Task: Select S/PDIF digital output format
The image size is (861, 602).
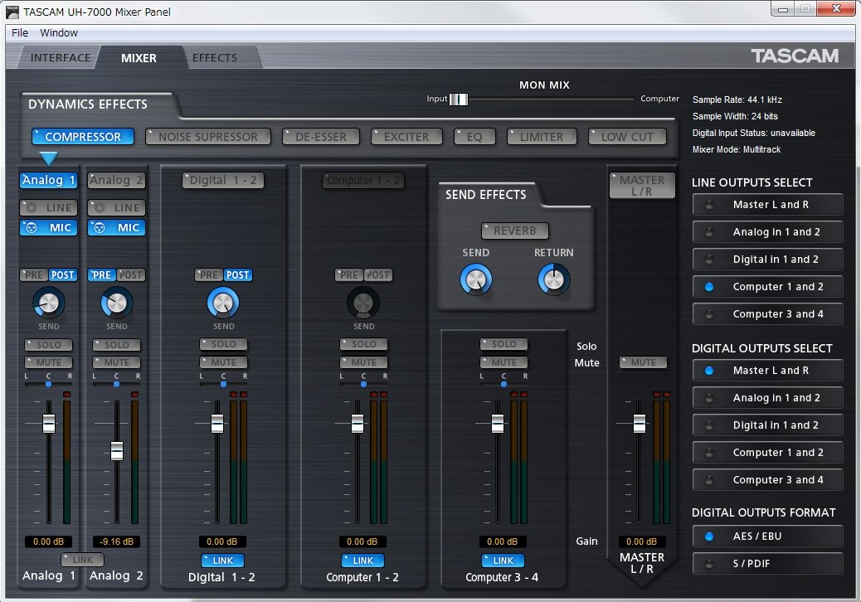Action: coord(767,564)
